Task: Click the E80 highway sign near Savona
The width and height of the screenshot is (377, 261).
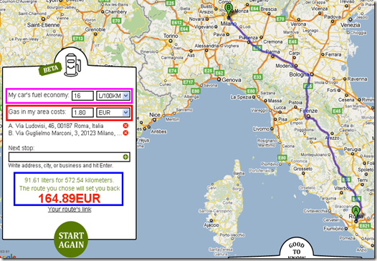Action: coord(196,91)
